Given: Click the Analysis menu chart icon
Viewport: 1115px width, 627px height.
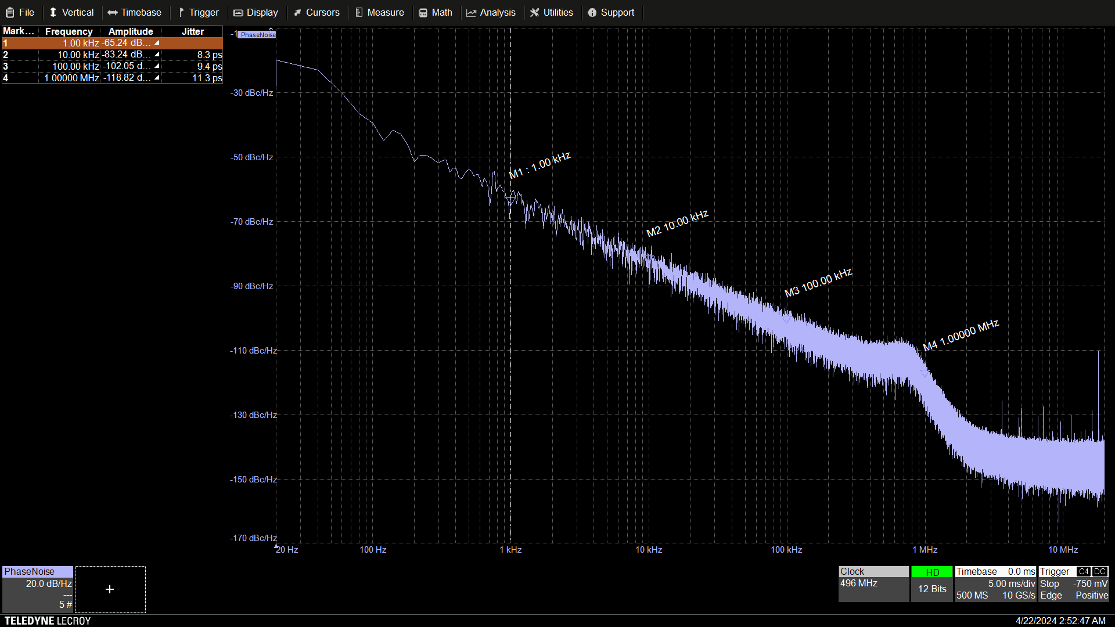Looking at the screenshot, I should click(471, 13).
